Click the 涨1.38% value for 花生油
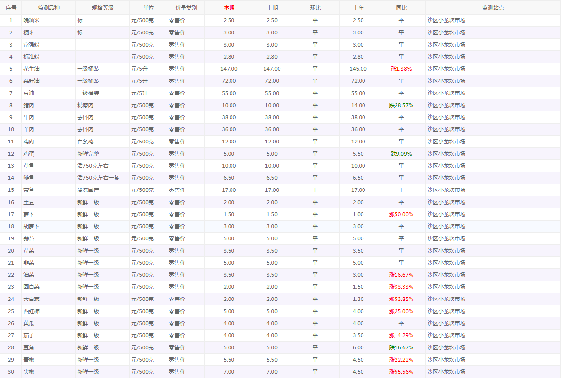Screen dimensions: 561x379 click(x=401, y=69)
